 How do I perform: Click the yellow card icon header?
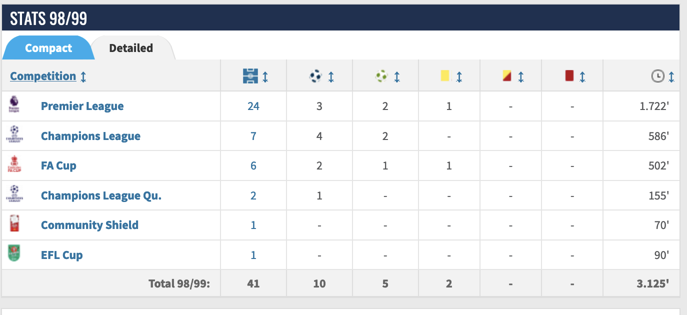pyautogui.click(x=445, y=76)
